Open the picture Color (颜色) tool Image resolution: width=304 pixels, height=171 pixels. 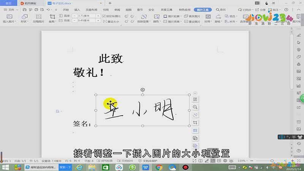coord(157,19)
